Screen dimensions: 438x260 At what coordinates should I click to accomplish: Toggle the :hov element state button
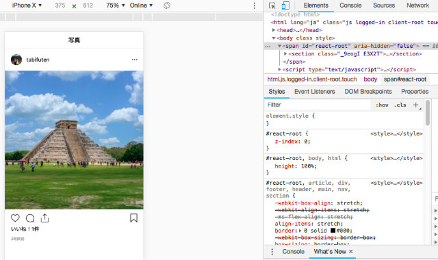(x=382, y=105)
